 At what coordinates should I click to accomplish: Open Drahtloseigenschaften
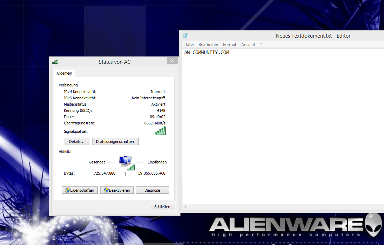click(x=115, y=141)
